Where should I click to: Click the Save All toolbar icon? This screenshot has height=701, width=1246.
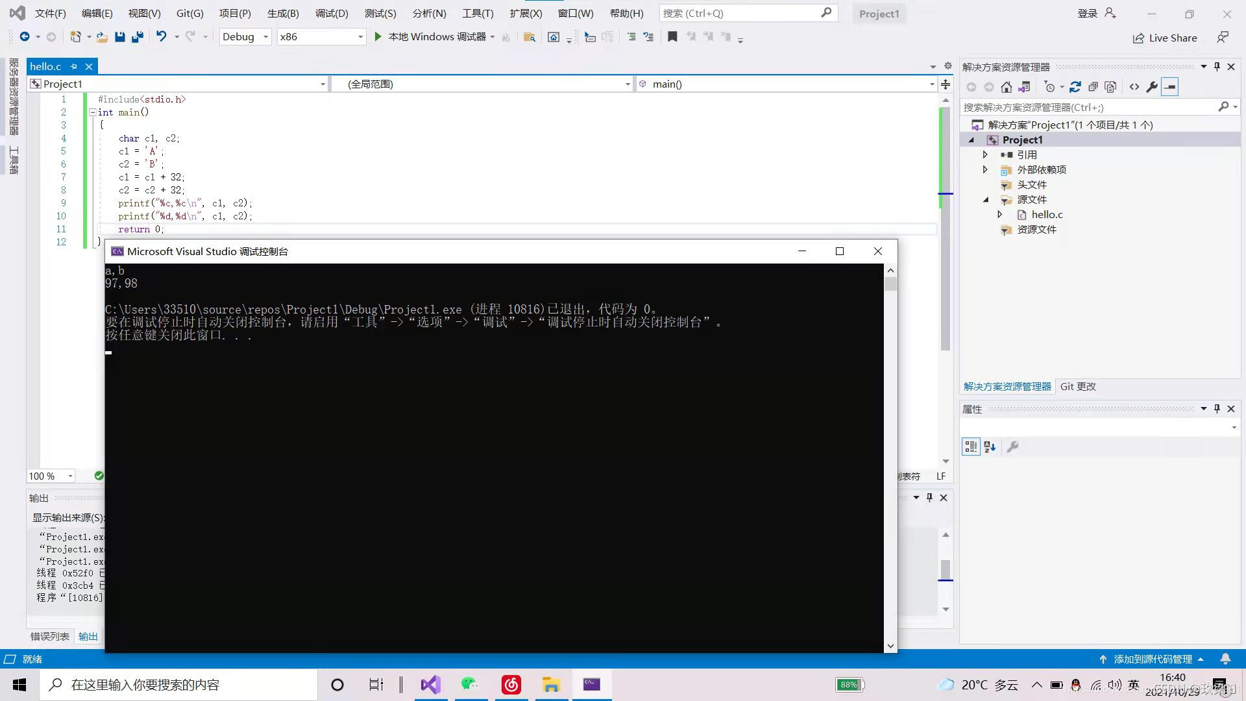pos(138,37)
